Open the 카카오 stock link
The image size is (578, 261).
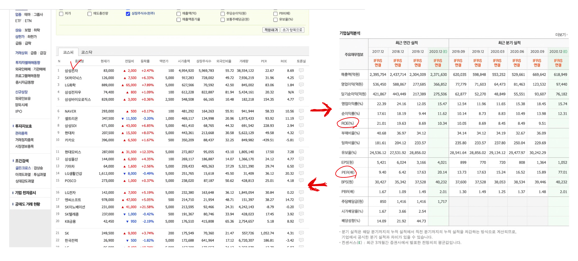pyautogui.click(x=70, y=140)
